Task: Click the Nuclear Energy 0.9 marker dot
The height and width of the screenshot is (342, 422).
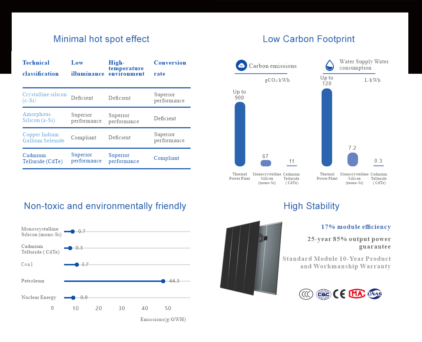Action: [73, 297]
